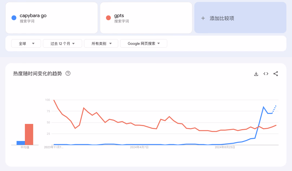This screenshot has height=171, width=292.
Task: Edit the capybara go search term
Action: 52,18
